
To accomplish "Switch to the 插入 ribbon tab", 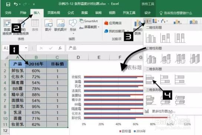I will [37, 13].
